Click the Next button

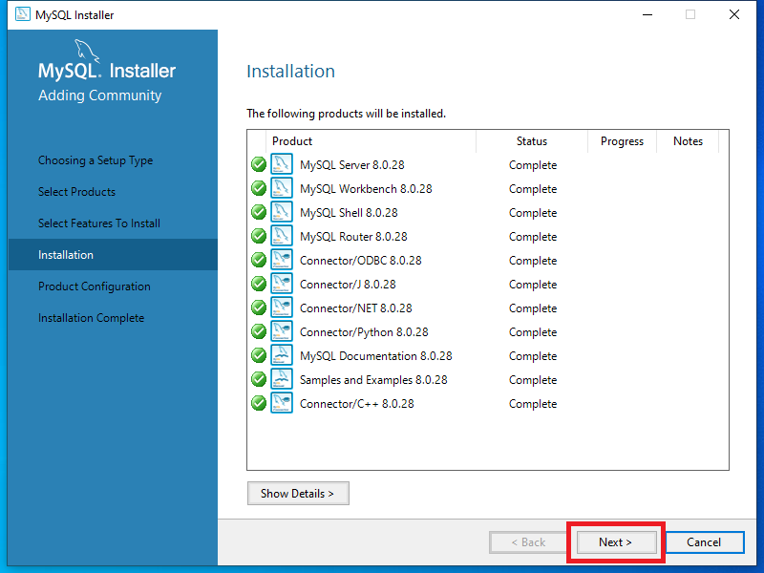(616, 542)
